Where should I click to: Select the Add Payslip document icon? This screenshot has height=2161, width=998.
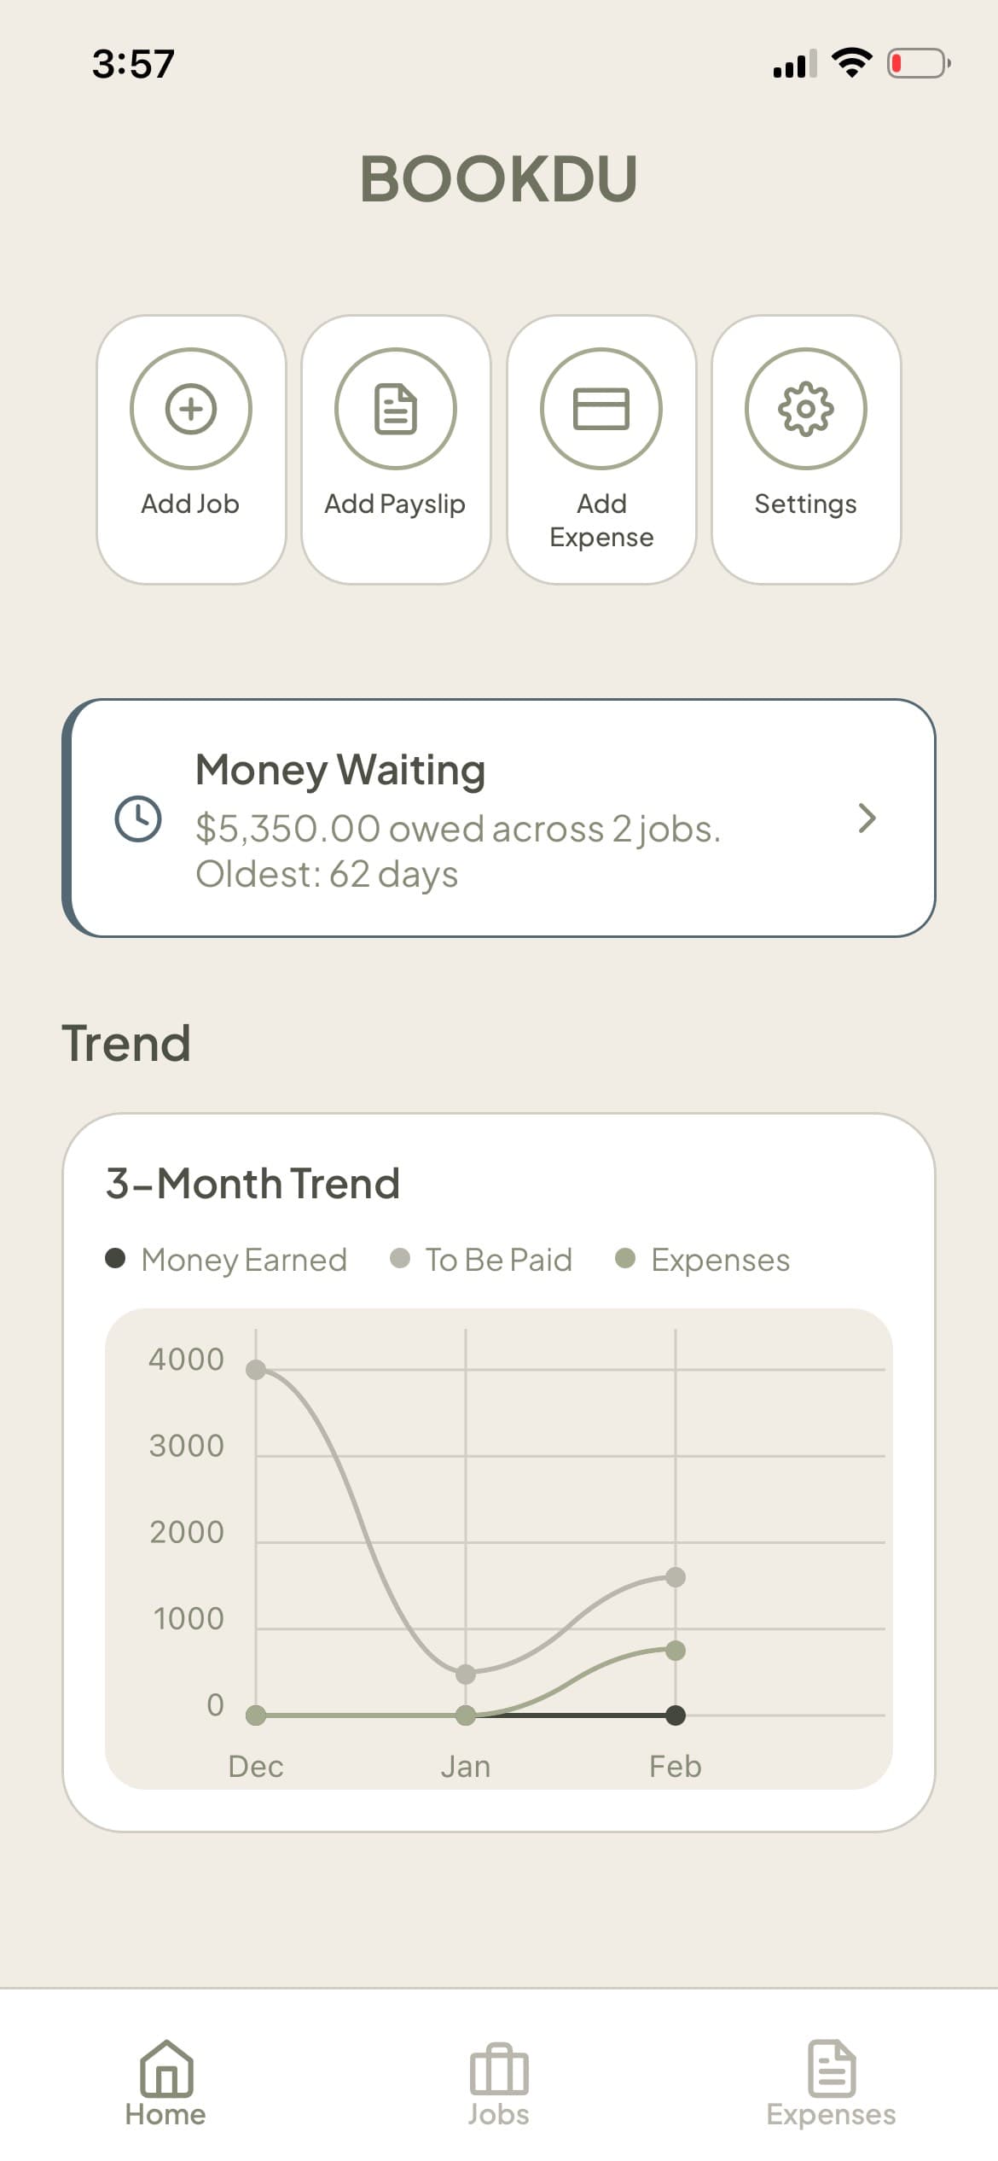(x=395, y=408)
